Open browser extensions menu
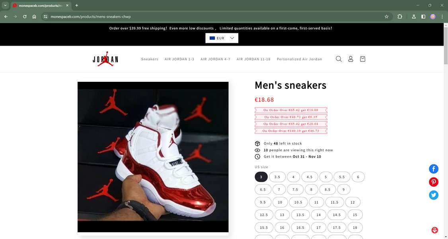Image resolution: width=448 pixels, height=239 pixels. [400, 17]
